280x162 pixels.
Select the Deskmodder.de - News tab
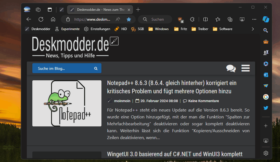(100, 10)
